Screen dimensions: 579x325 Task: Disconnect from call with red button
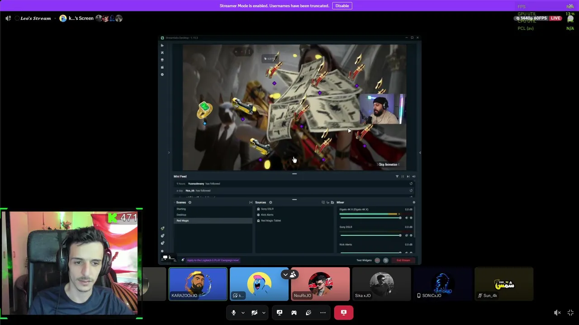click(x=344, y=312)
